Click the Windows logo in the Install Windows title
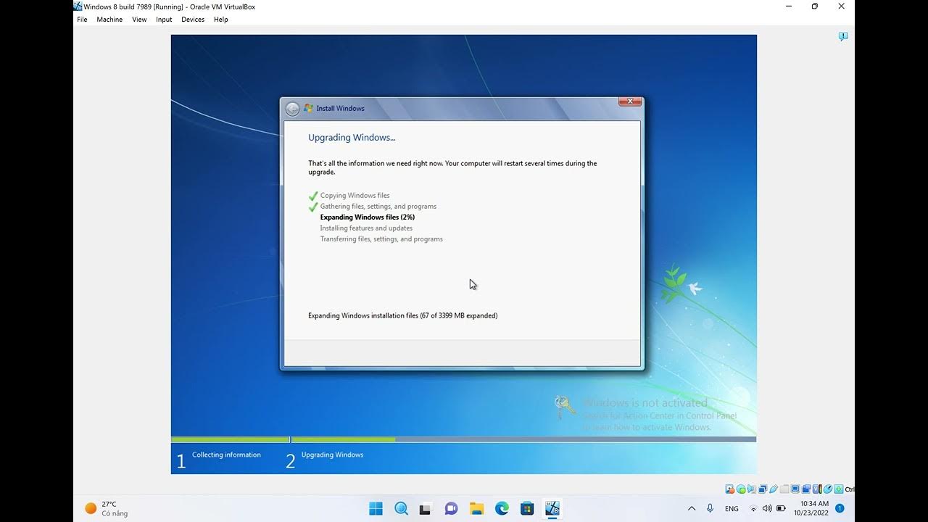The width and height of the screenshot is (928, 522). click(x=308, y=108)
